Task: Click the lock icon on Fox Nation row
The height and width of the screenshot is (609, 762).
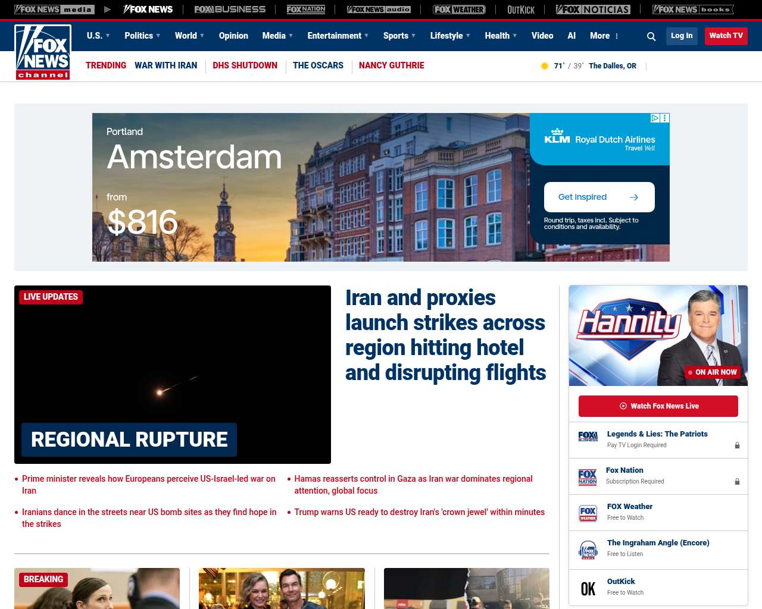Action: tap(737, 481)
